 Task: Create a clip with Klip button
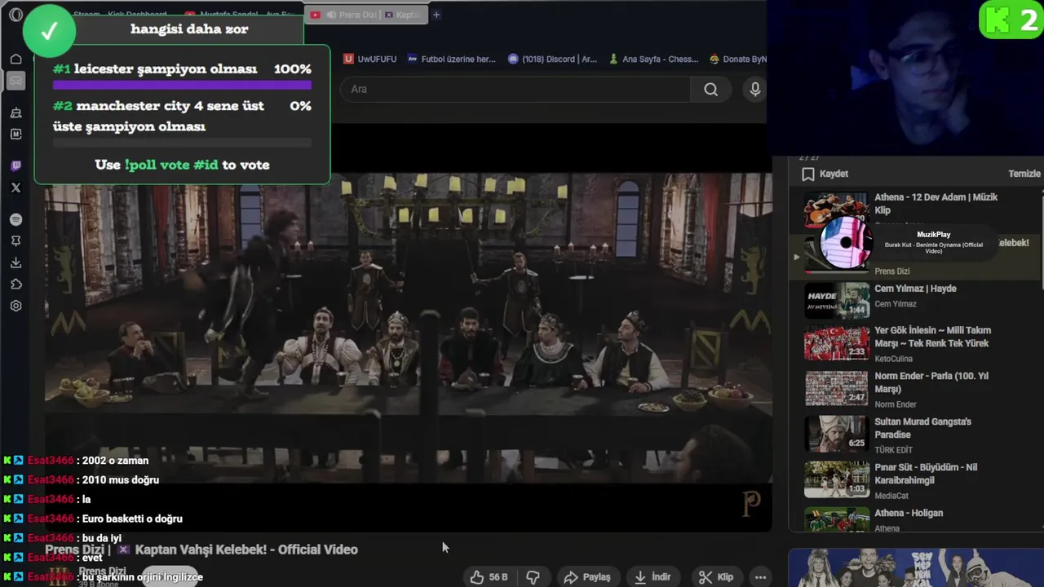point(716,577)
